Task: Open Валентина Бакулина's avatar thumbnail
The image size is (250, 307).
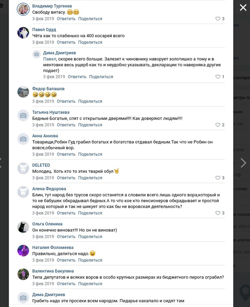Action: coord(23,274)
